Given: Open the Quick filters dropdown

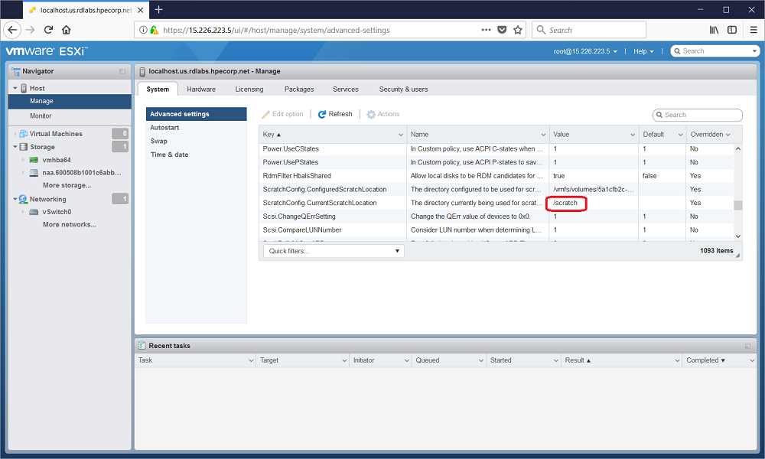Looking at the screenshot, I should (334, 251).
